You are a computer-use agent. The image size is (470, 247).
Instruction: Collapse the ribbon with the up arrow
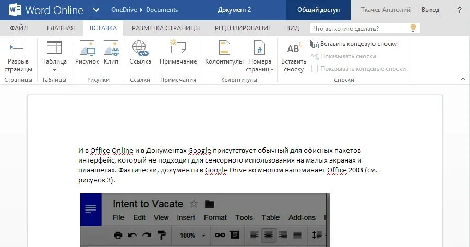[x=463, y=79]
